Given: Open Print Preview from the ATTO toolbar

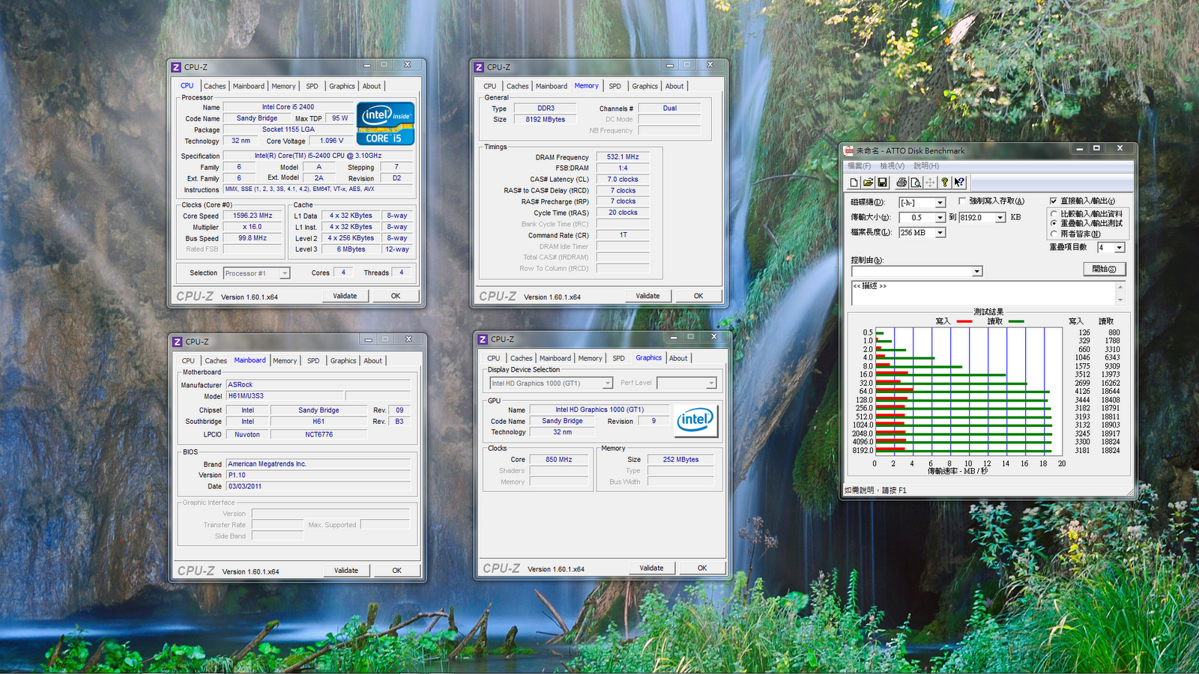Looking at the screenshot, I should (916, 182).
